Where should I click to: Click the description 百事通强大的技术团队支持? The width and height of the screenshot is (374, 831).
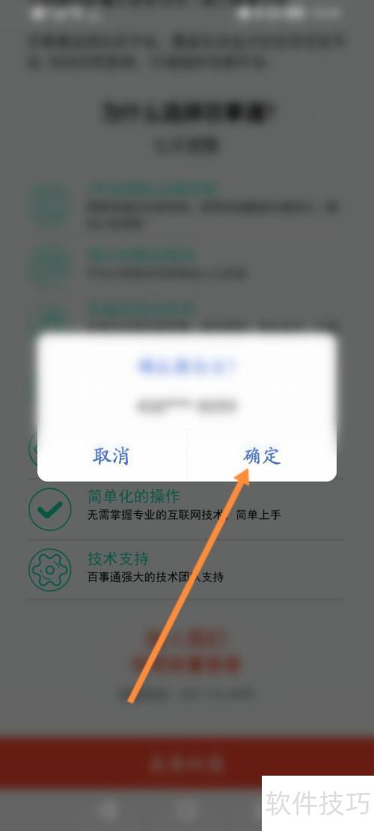[156, 577]
